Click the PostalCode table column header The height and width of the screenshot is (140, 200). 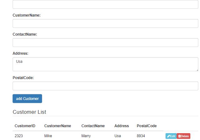[147, 126]
